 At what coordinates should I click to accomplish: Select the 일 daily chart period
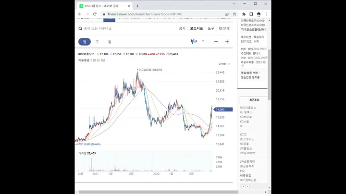coord(85,42)
